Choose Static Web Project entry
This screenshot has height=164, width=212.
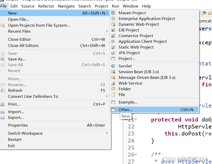click(154, 47)
